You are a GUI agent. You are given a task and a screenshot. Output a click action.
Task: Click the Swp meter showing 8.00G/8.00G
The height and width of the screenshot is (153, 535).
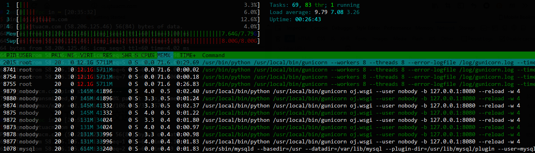[133, 41]
